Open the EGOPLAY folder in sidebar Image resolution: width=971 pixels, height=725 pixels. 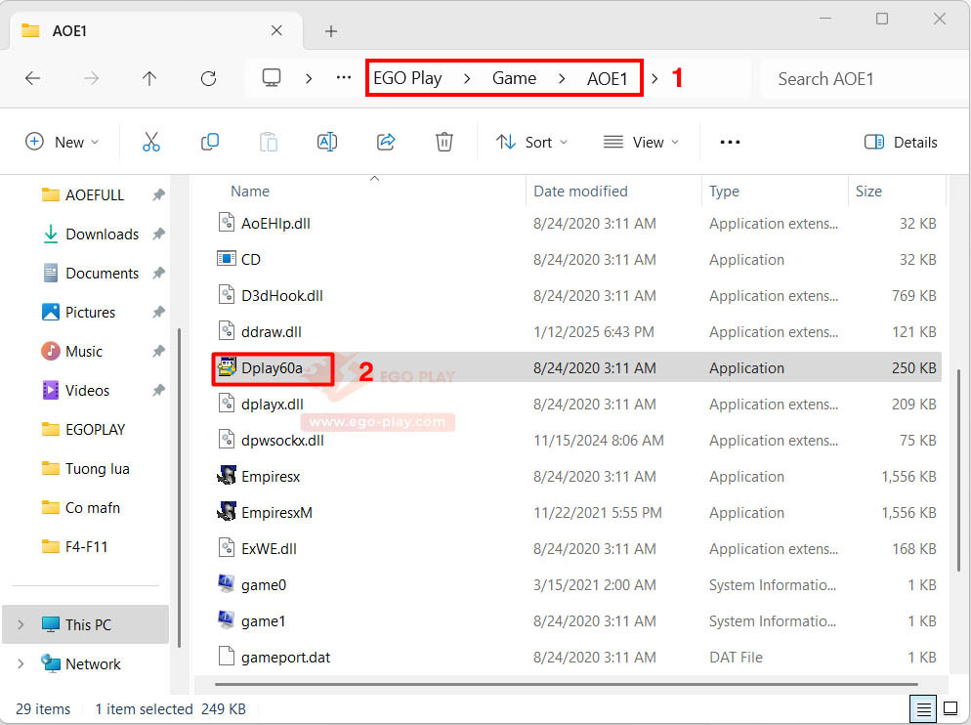pos(95,429)
